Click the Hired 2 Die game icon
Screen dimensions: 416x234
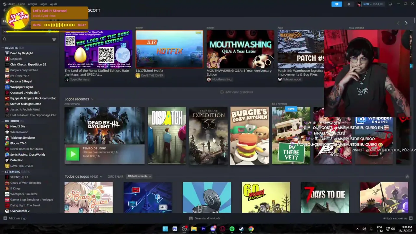coord(7,126)
